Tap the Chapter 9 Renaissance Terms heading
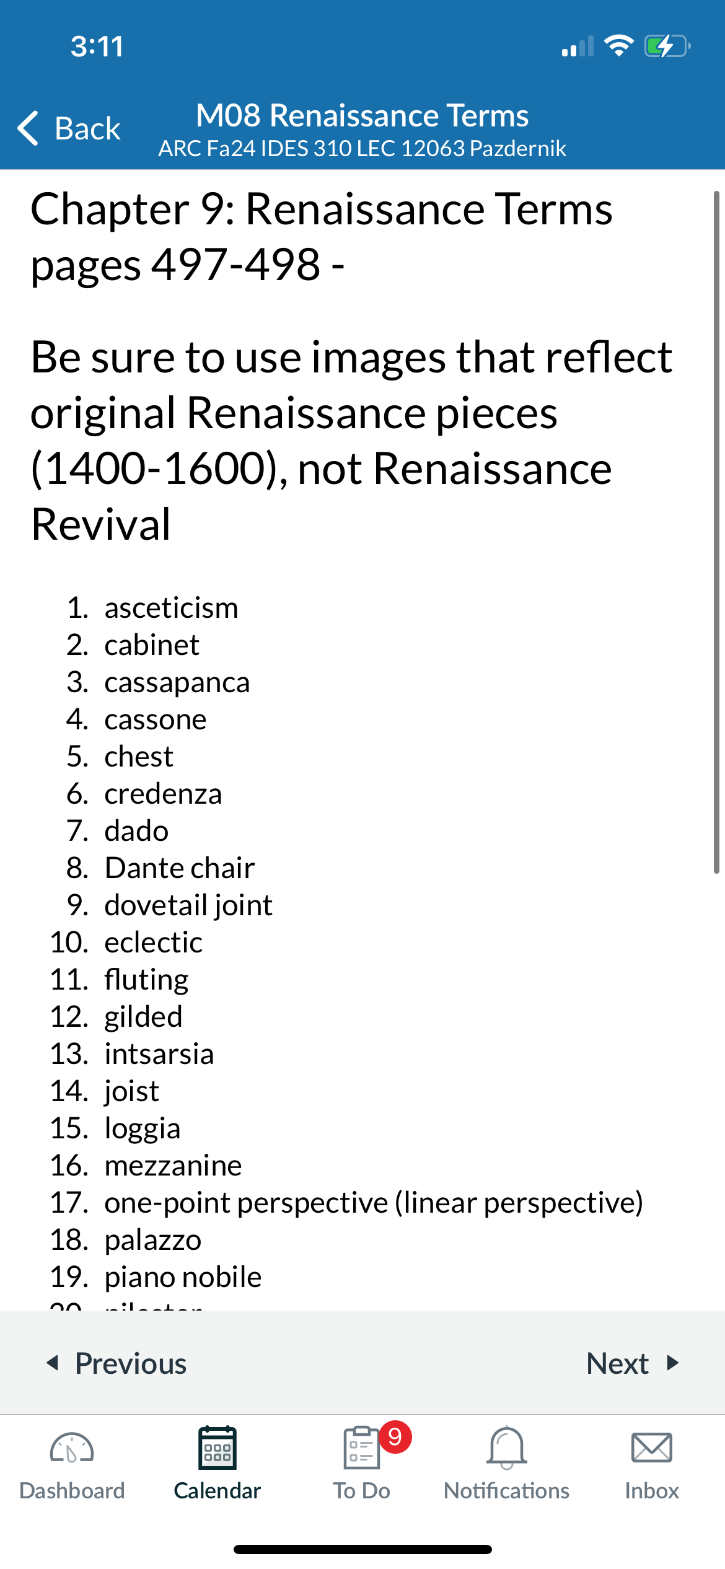725x1569 pixels. coord(322,209)
